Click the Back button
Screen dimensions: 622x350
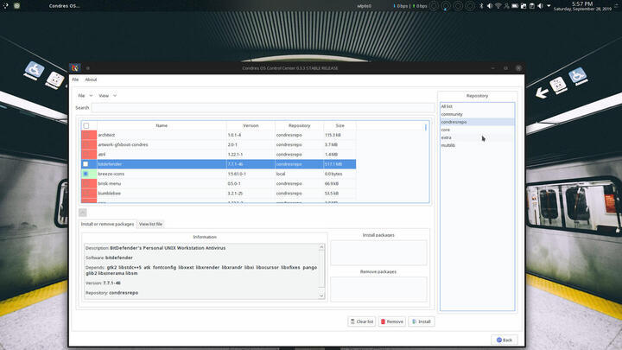pos(505,340)
